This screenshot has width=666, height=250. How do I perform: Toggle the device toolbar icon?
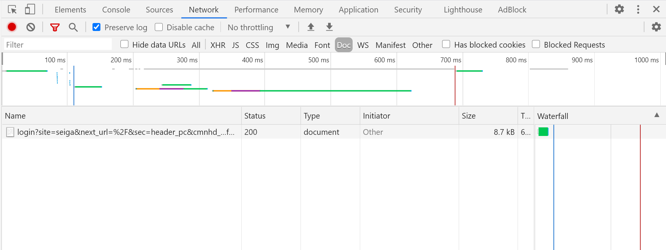click(x=30, y=9)
